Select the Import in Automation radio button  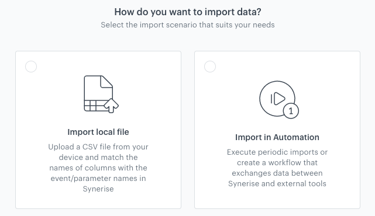click(210, 67)
